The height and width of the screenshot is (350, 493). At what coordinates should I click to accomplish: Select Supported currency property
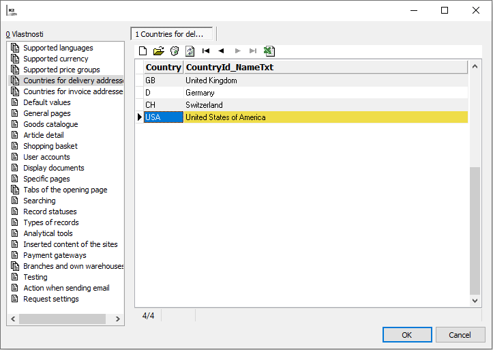[56, 59]
